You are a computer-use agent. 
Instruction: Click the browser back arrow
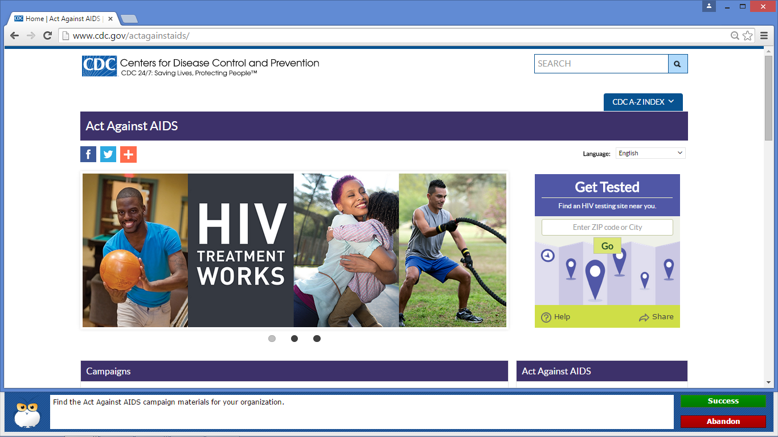pos(15,35)
